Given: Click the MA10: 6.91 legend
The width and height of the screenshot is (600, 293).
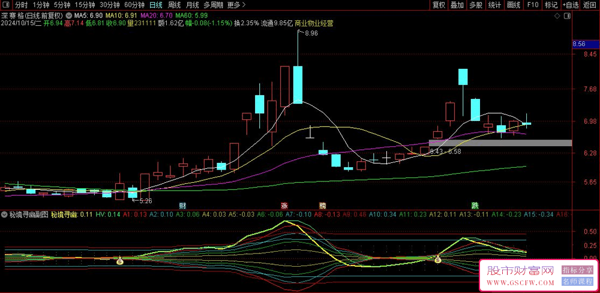Looking at the screenshot, I should (121, 16).
